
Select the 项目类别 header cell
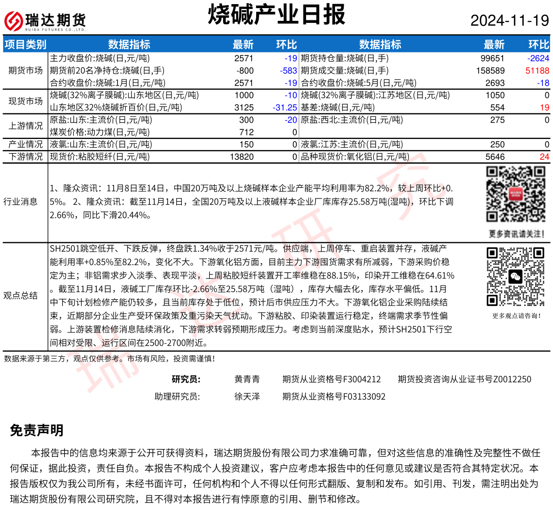tap(25, 45)
